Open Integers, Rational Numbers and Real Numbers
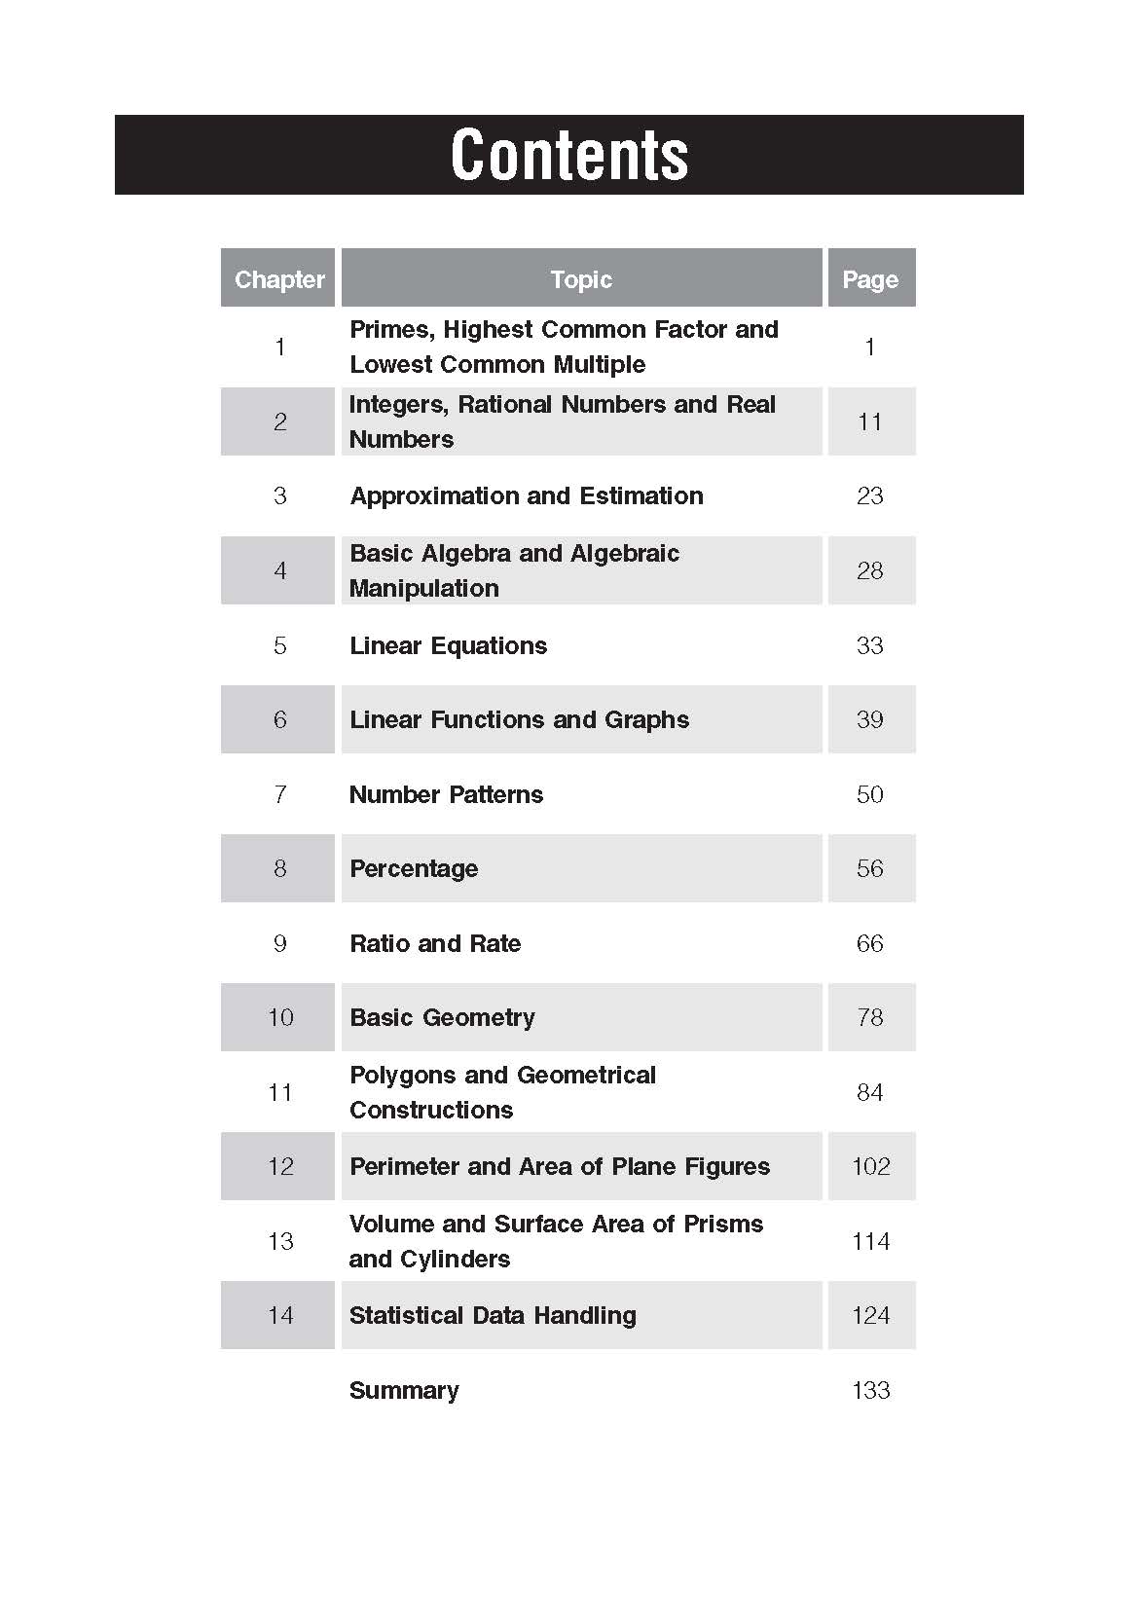1135x1610 pixels. point(562,421)
